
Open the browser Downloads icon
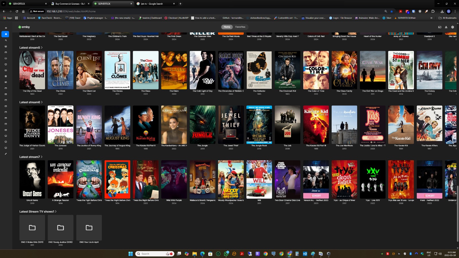tap(442, 11)
